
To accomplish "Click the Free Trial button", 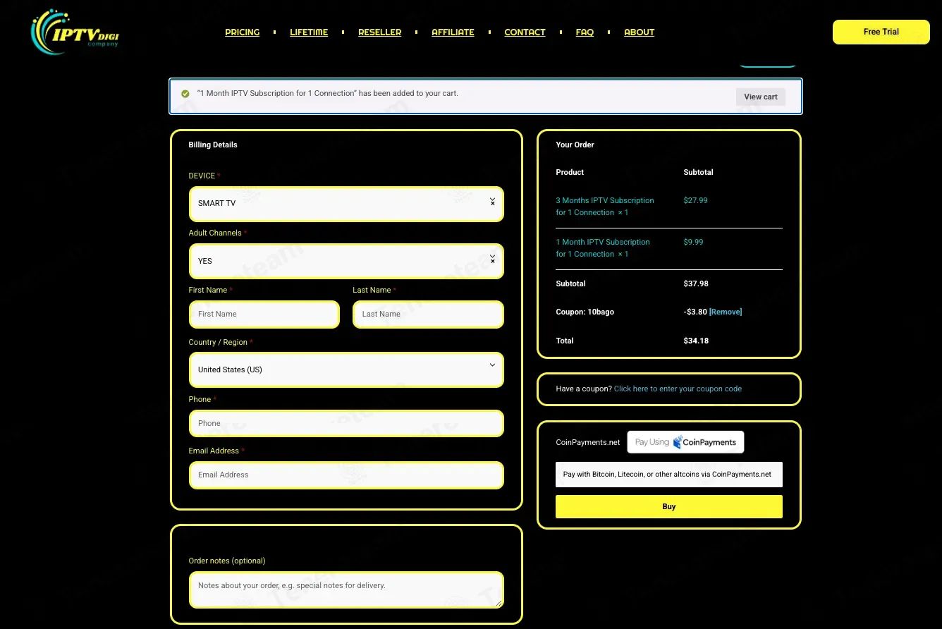I will 881,32.
